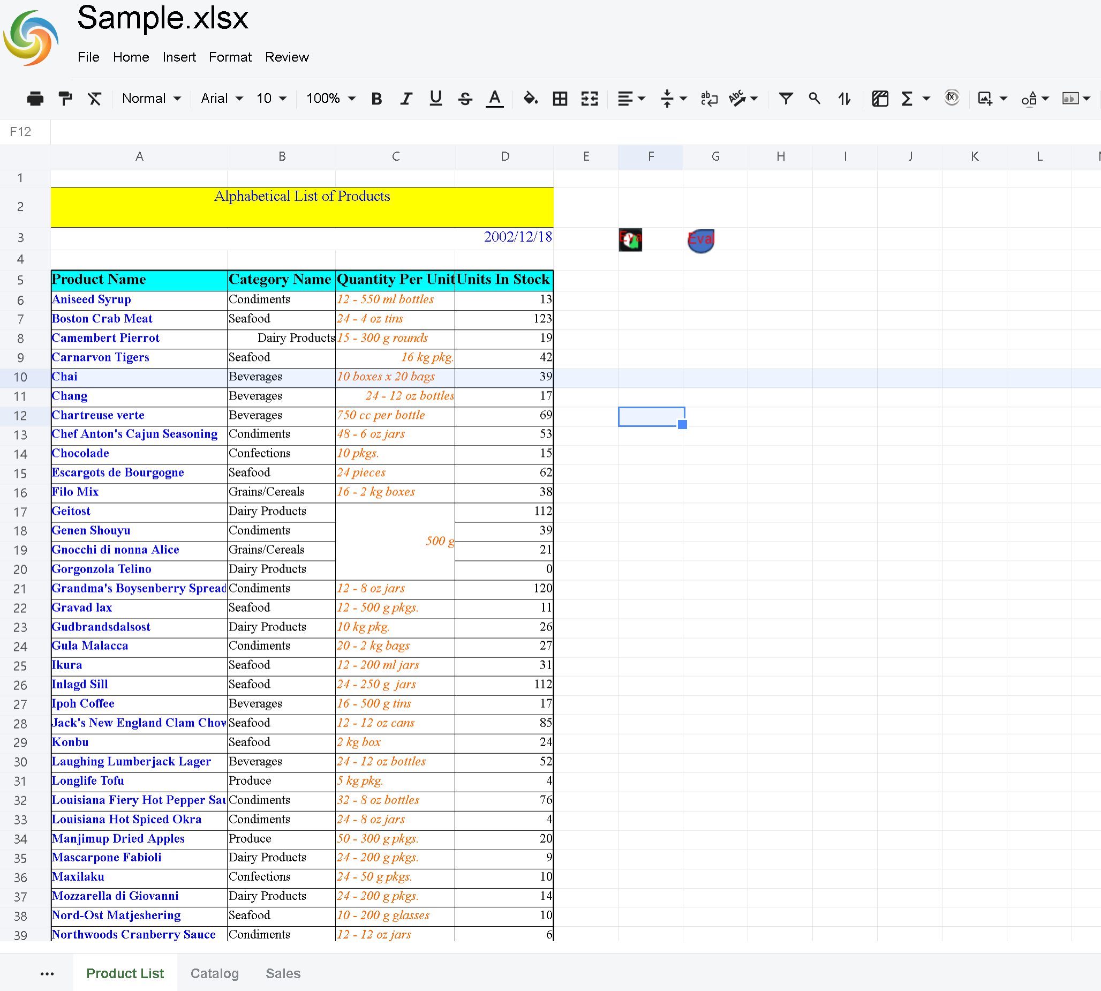Apply a filter with the Filter icon
The image size is (1101, 991).
[x=786, y=99]
